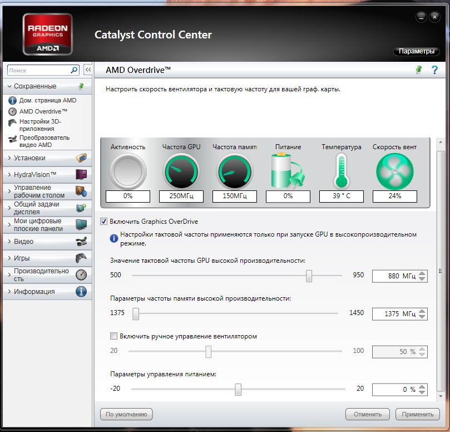Open Дом. страница AMD item
This screenshot has width=450, height=432.
(x=47, y=101)
